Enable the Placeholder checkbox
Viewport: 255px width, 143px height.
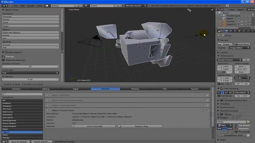(x=236, y=131)
